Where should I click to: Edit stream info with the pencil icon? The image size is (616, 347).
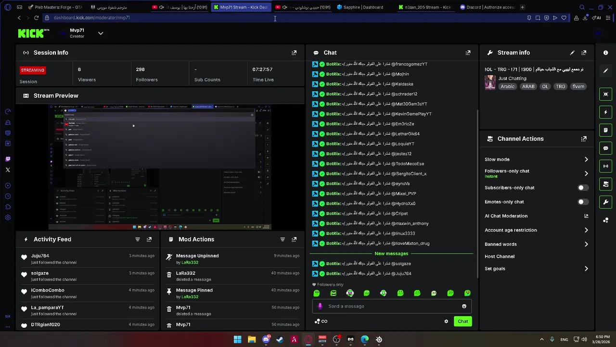pyautogui.click(x=572, y=53)
